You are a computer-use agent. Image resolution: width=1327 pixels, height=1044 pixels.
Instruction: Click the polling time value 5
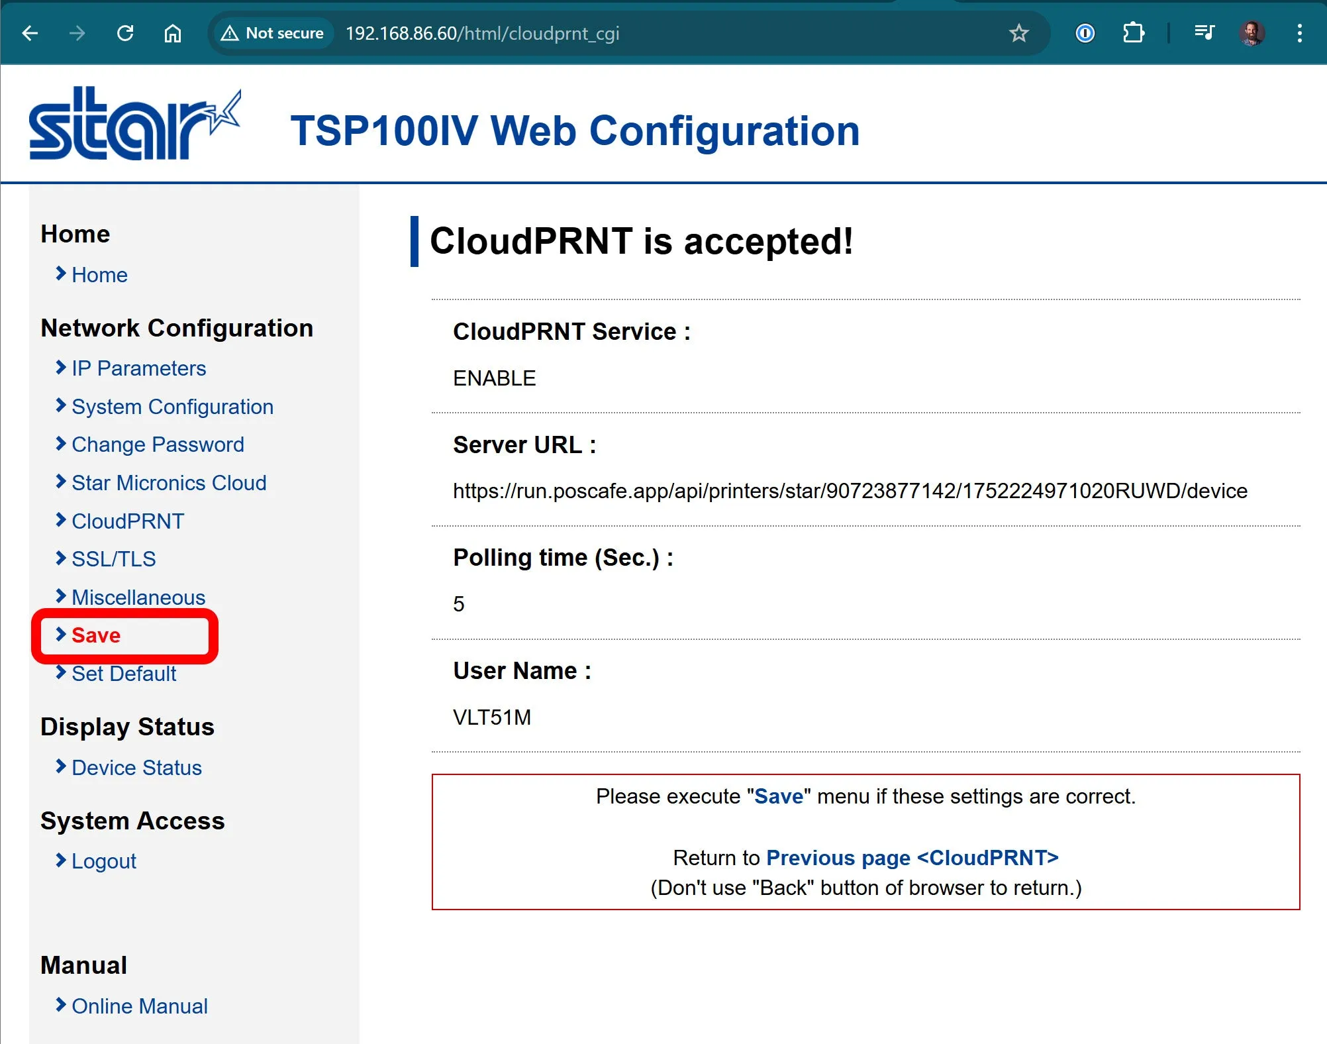[459, 604]
